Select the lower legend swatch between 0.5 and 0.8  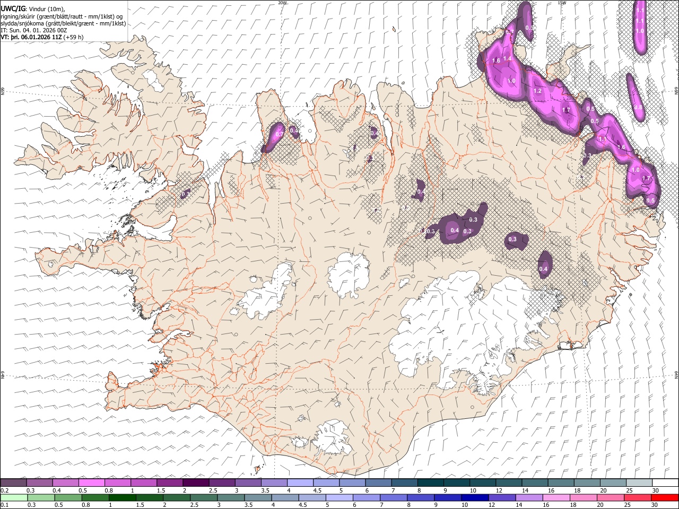click(x=68, y=497)
